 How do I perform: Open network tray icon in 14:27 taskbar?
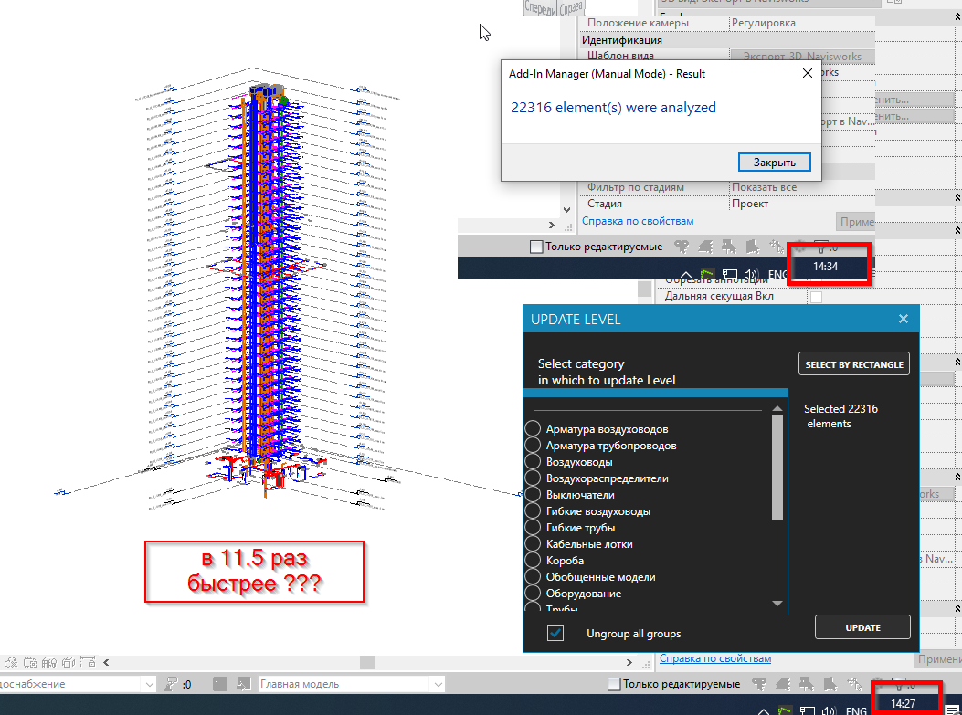808,710
